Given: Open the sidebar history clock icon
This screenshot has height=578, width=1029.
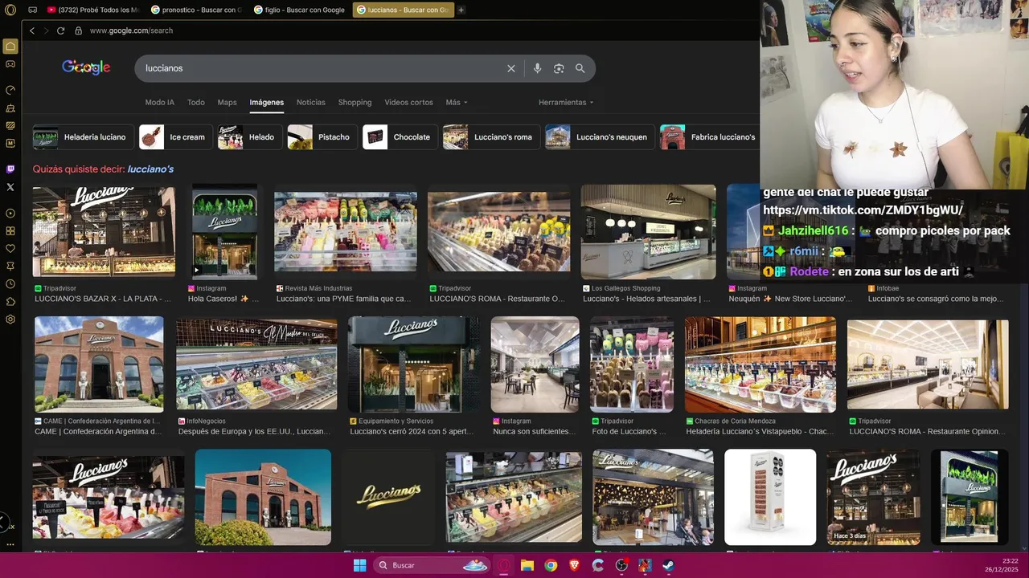Looking at the screenshot, I should coord(10,284).
